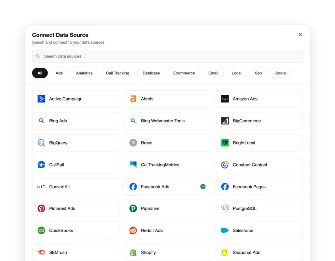Show Social data sources
The height and width of the screenshot is (261, 335).
pos(281,73)
